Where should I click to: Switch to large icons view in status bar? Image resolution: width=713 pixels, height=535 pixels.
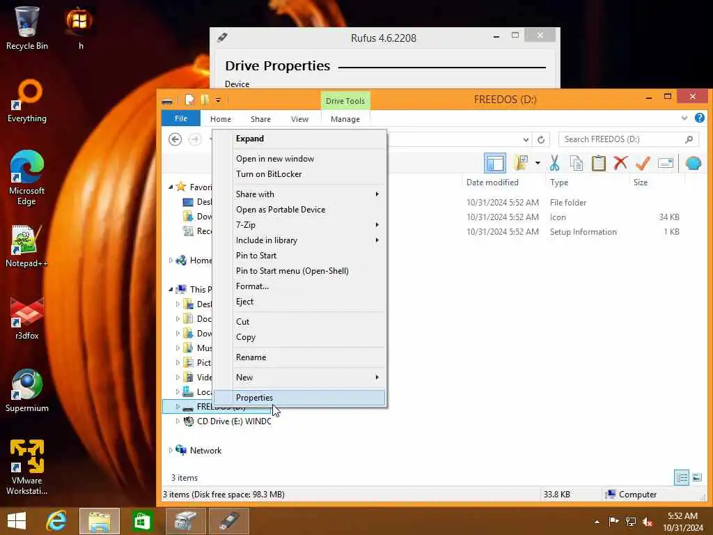pyautogui.click(x=696, y=477)
